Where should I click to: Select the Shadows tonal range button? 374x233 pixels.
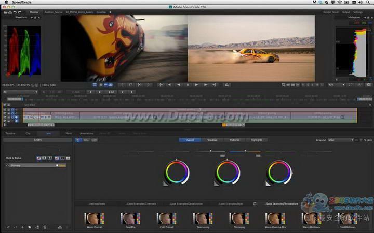tap(212, 140)
